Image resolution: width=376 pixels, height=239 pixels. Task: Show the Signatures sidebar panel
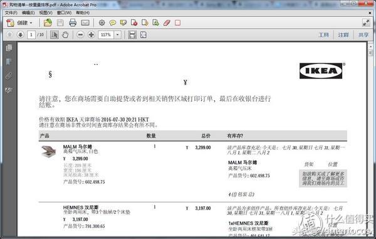(x=9, y=90)
